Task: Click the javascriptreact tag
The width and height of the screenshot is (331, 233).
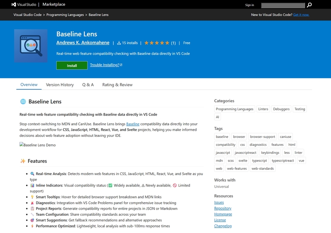Action: pyautogui.click(x=245, y=152)
